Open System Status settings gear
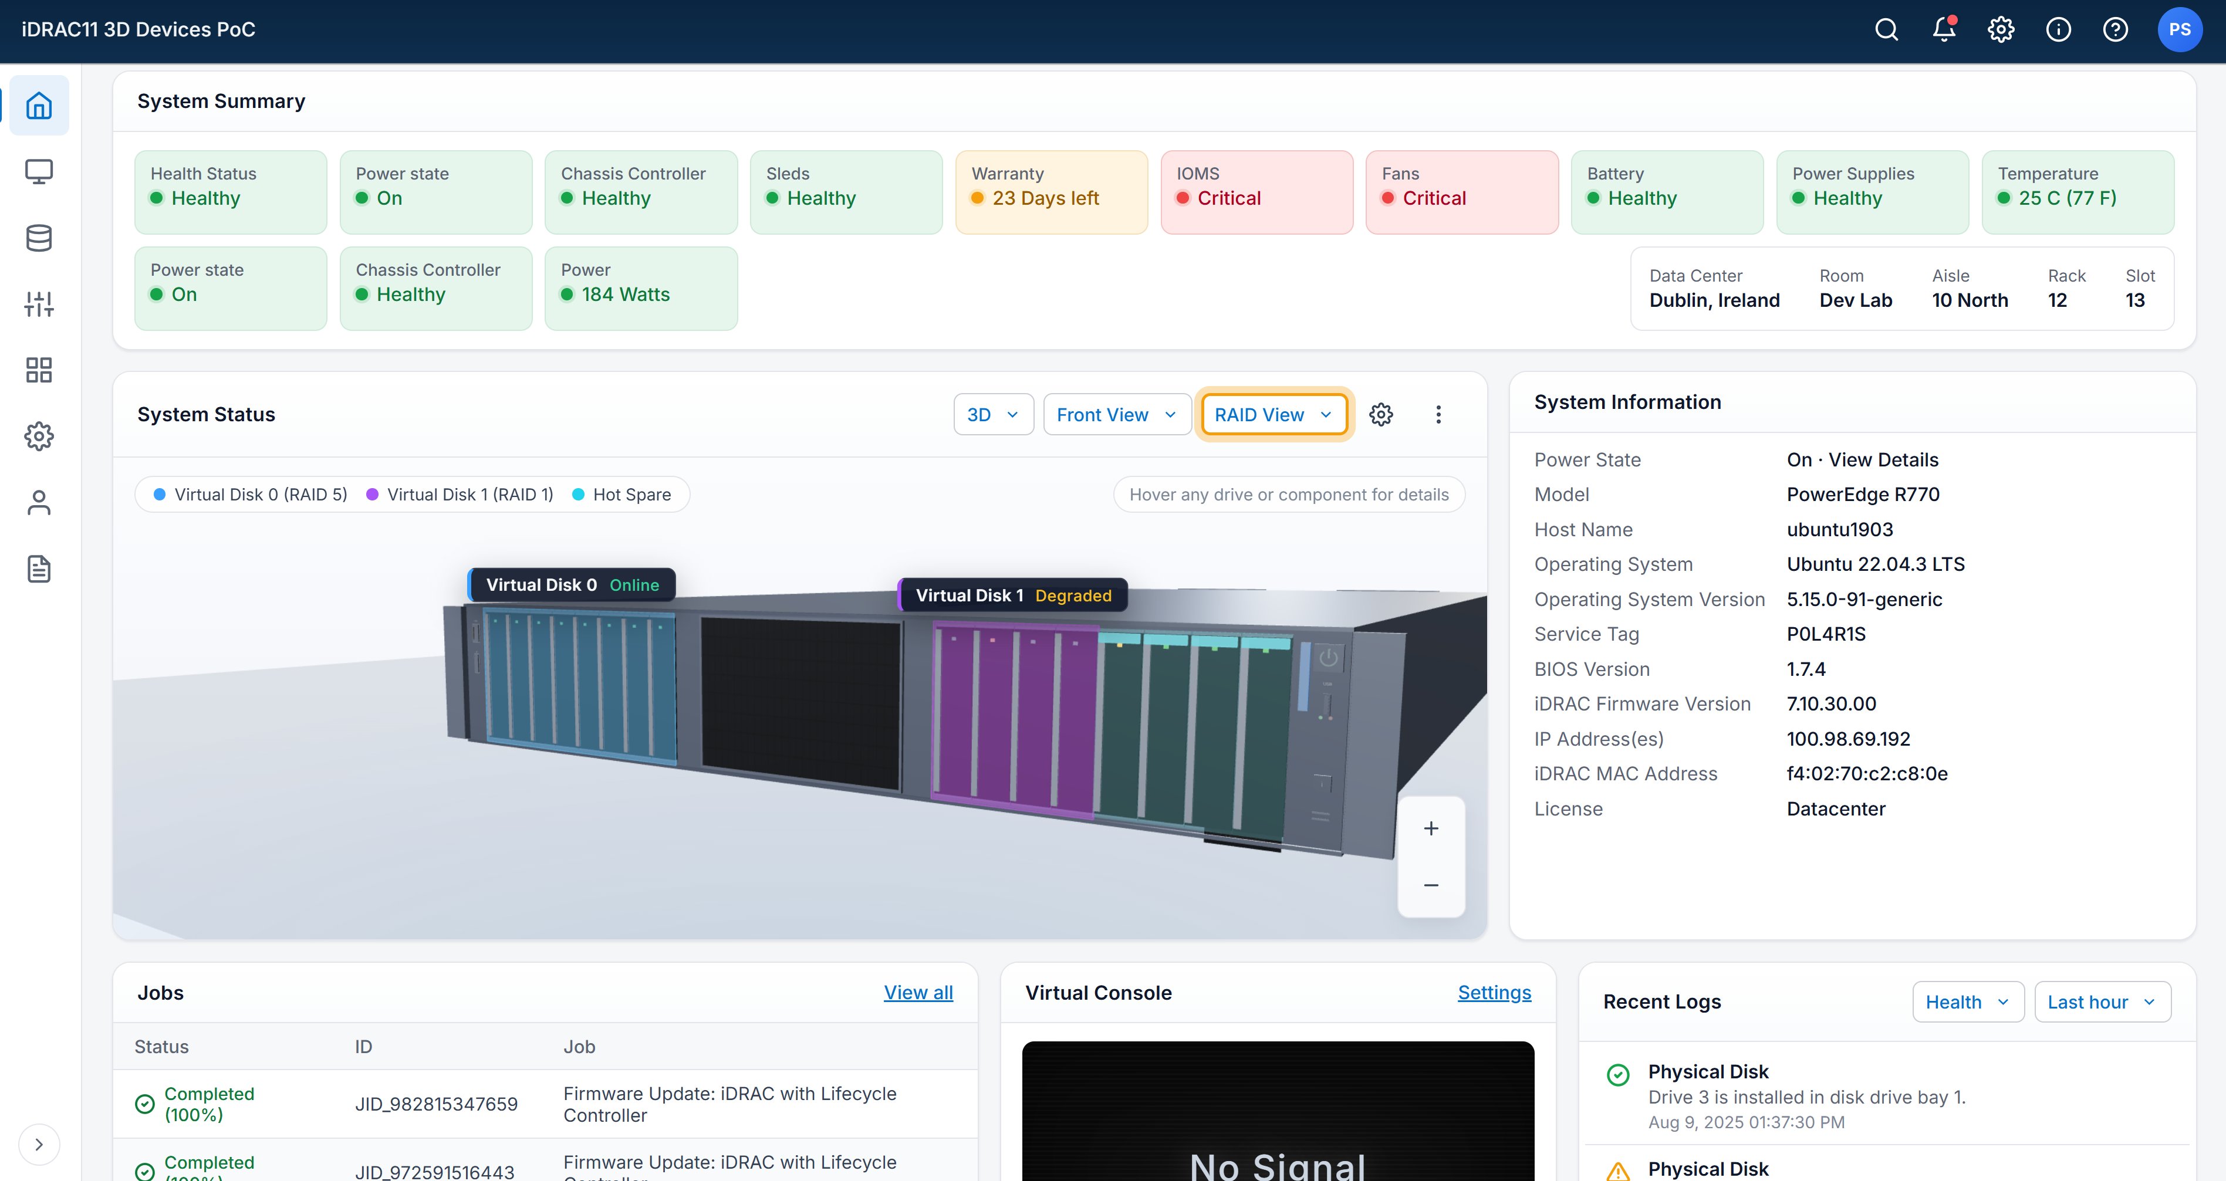This screenshot has width=2226, height=1181. [1381, 415]
